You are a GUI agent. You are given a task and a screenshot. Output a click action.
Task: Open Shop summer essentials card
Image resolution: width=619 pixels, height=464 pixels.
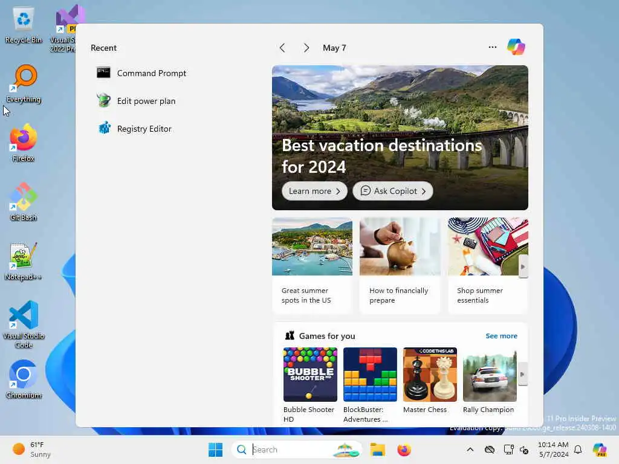tap(488, 265)
